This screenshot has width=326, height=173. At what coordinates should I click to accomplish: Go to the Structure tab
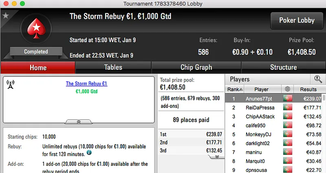(283, 67)
